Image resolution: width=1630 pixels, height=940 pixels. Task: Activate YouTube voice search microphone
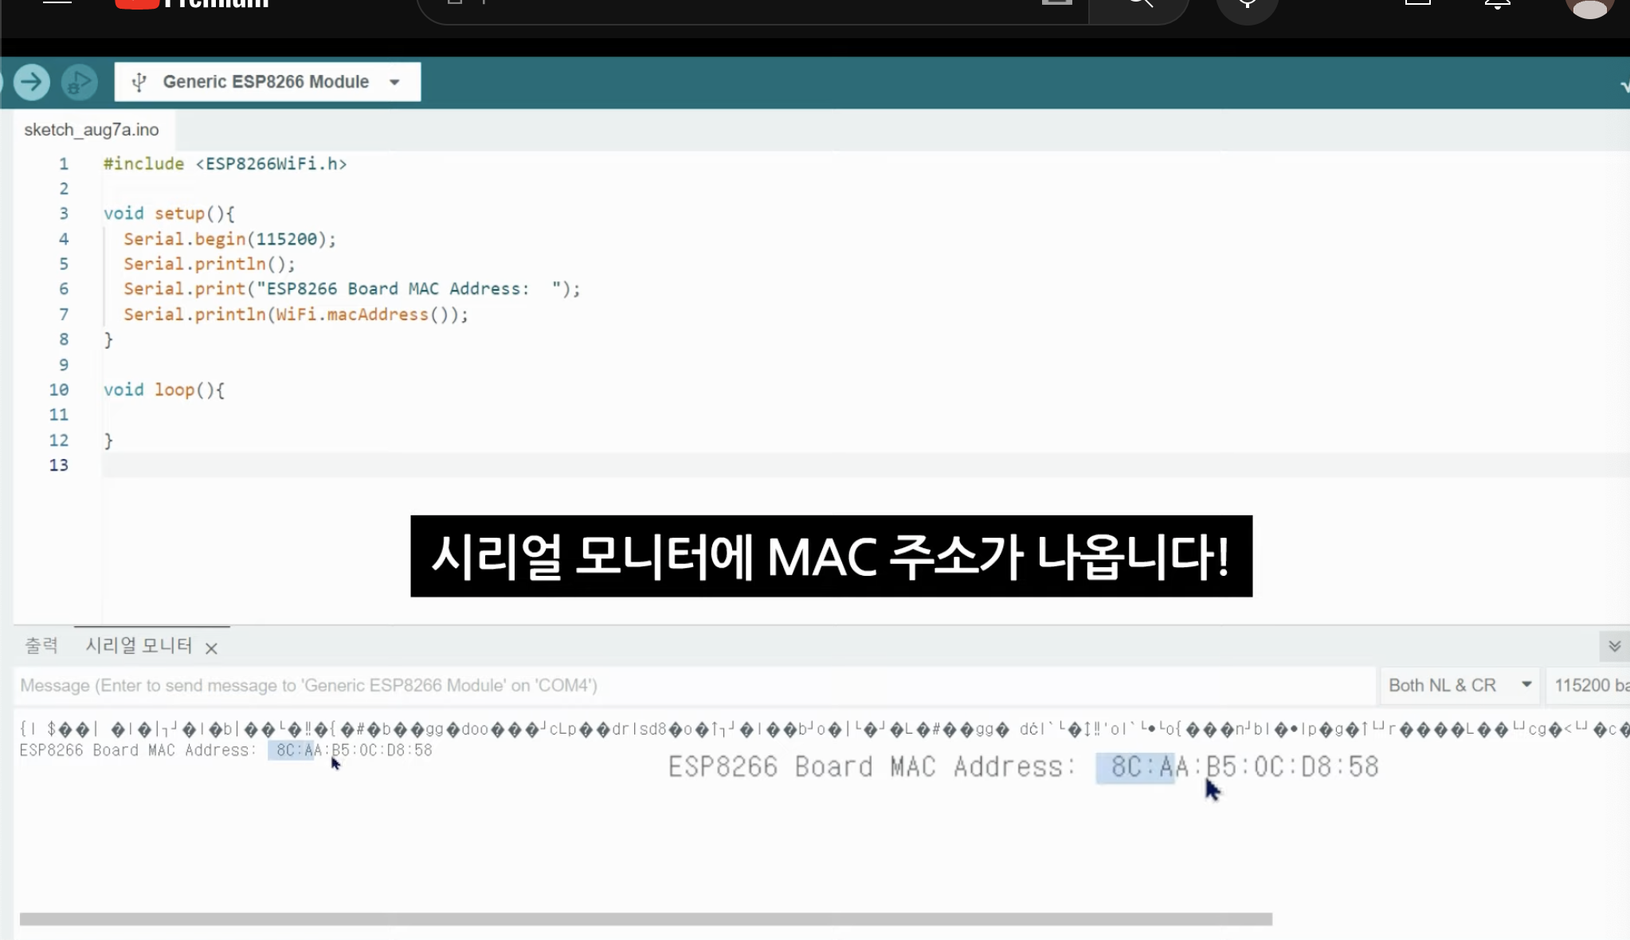click(x=1247, y=6)
